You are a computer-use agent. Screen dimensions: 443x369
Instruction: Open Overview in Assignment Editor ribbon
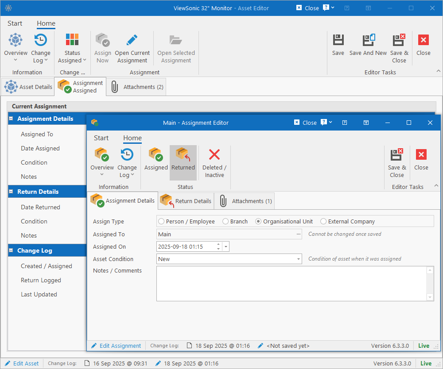(102, 162)
